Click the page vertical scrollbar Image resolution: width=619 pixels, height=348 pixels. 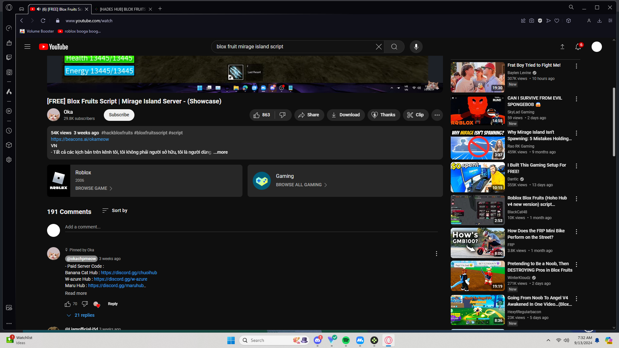tap(614, 122)
